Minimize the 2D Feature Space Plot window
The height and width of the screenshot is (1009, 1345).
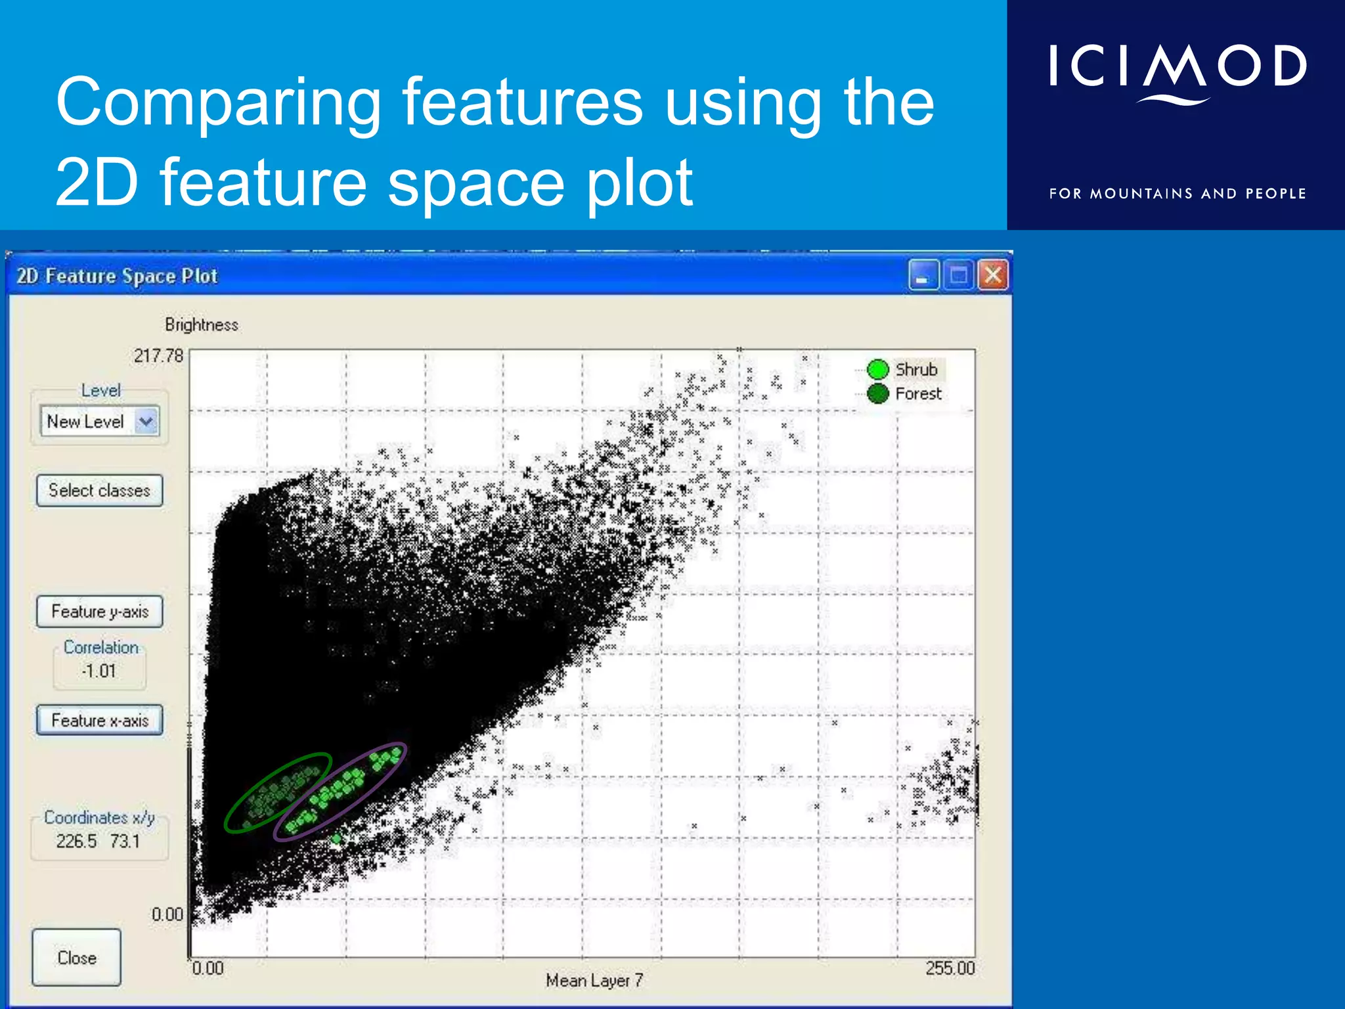pos(923,275)
